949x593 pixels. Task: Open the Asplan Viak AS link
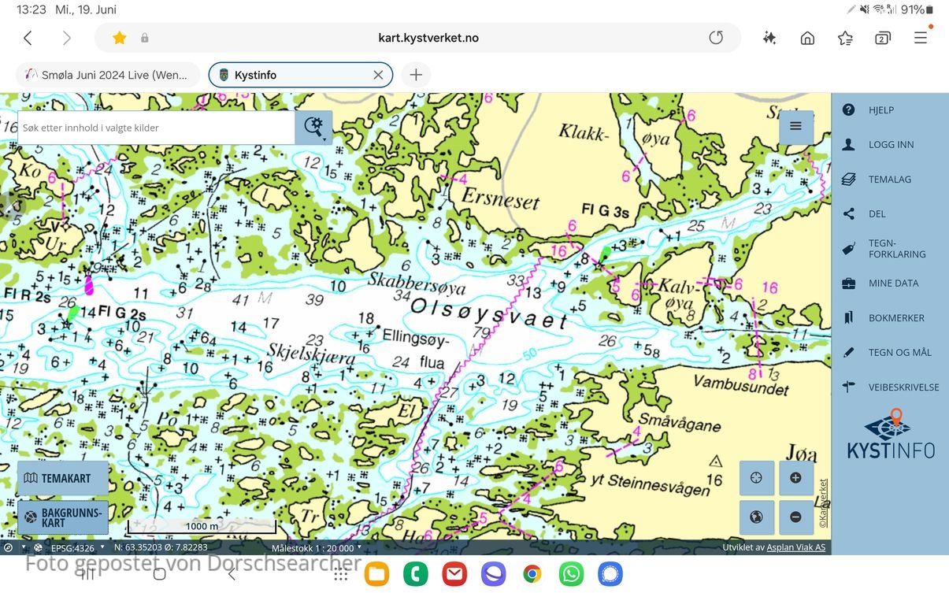(796, 547)
